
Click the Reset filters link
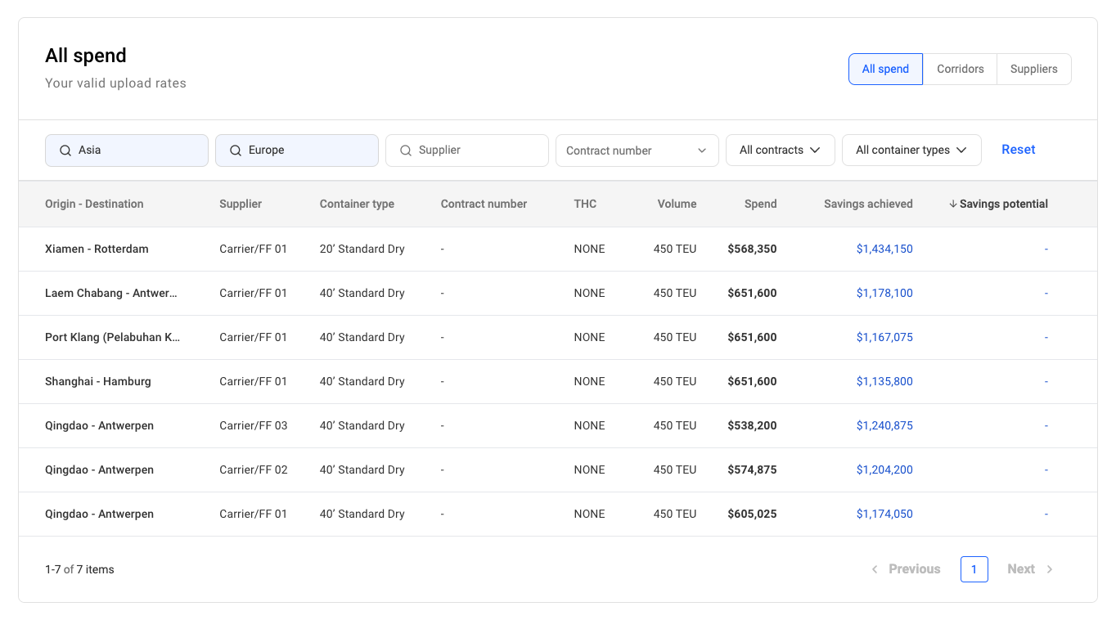(1019, 150)
